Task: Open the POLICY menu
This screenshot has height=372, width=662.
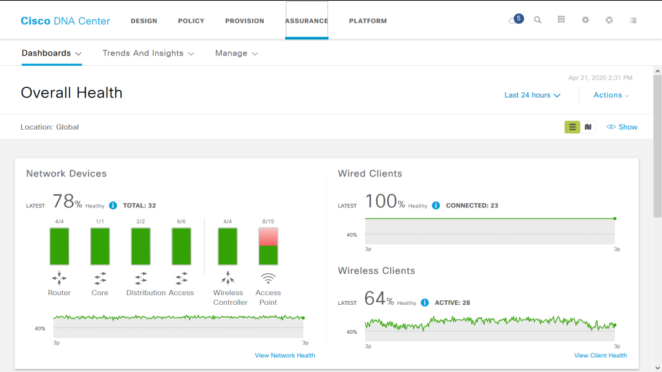Action: [x=191, y=21]
